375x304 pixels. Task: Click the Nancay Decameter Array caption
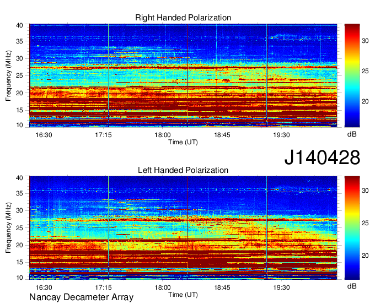(x=81, y=297)
